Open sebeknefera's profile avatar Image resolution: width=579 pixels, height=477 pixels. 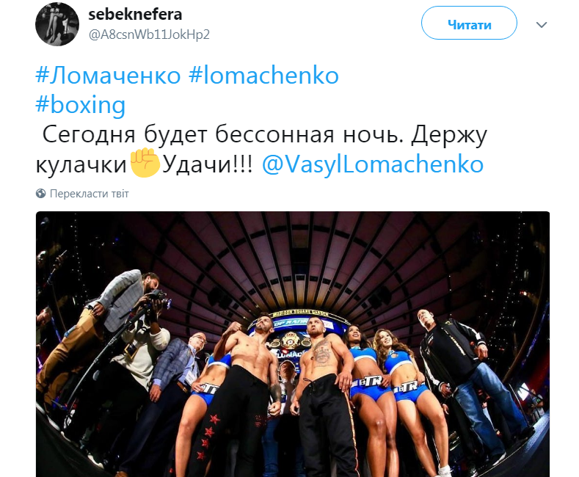pyautogui.click(x=57, y=24)
